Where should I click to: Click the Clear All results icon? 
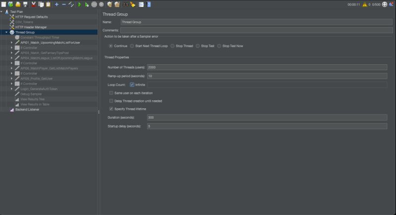pyautogui.click(x=117, y=4)
